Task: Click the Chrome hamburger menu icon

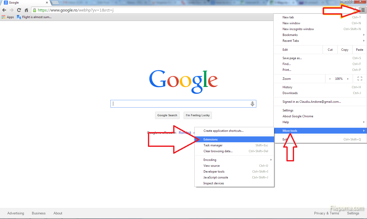Action: (x=363, y=10)
